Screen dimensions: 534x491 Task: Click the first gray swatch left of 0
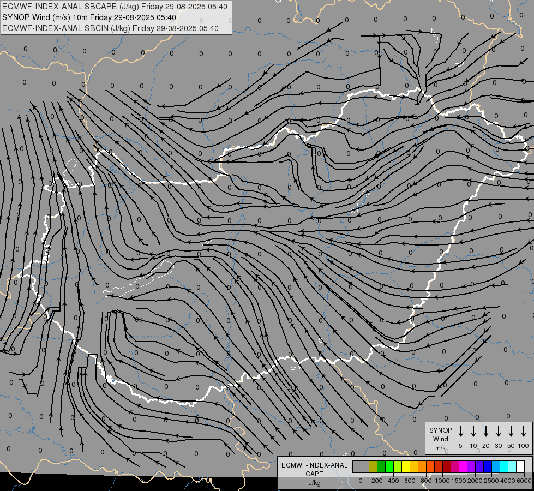357,466
